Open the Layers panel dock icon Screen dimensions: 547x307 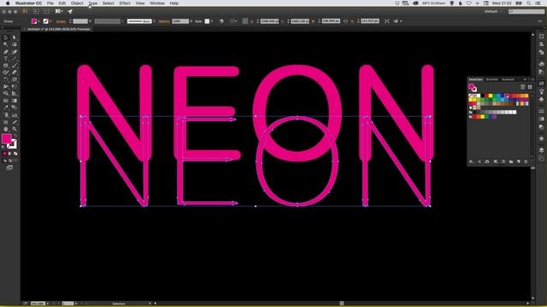click(541, 150)
